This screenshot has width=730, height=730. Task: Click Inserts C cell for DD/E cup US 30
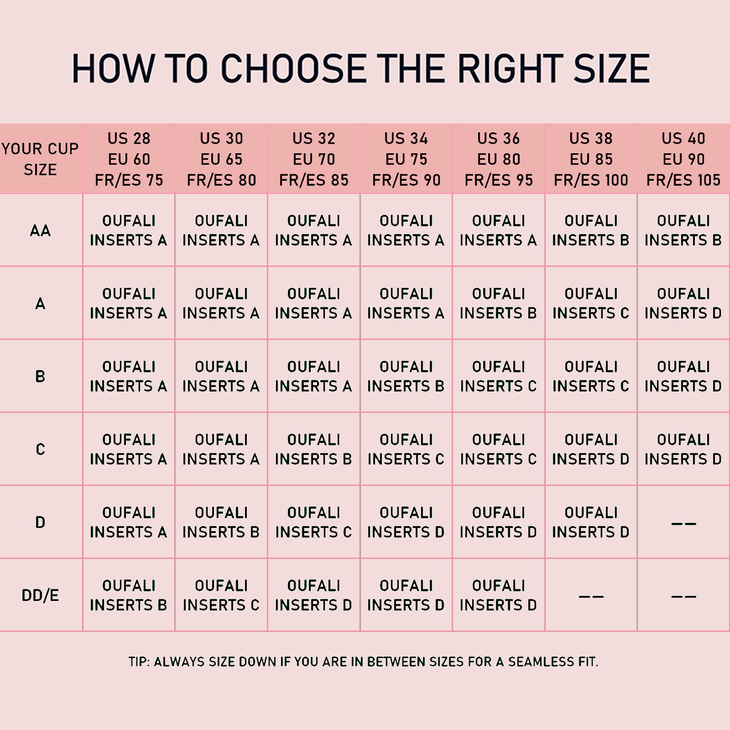pyautogui.click(x=221, y=595)
